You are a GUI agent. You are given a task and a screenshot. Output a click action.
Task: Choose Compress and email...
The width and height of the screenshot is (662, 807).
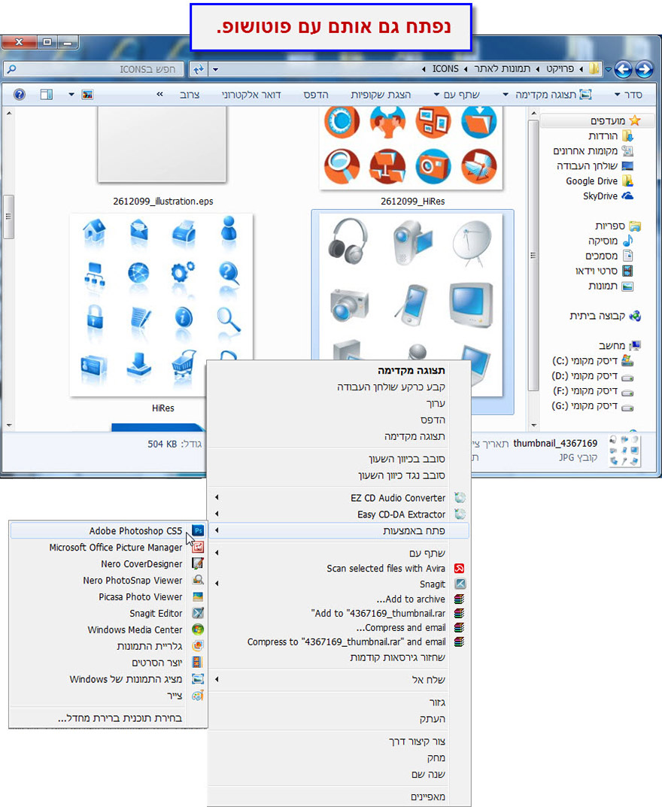(339, 627)
